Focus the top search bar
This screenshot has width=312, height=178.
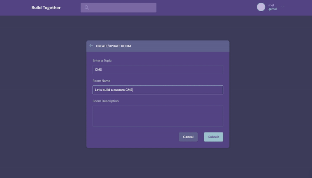(x=119, y=7)
